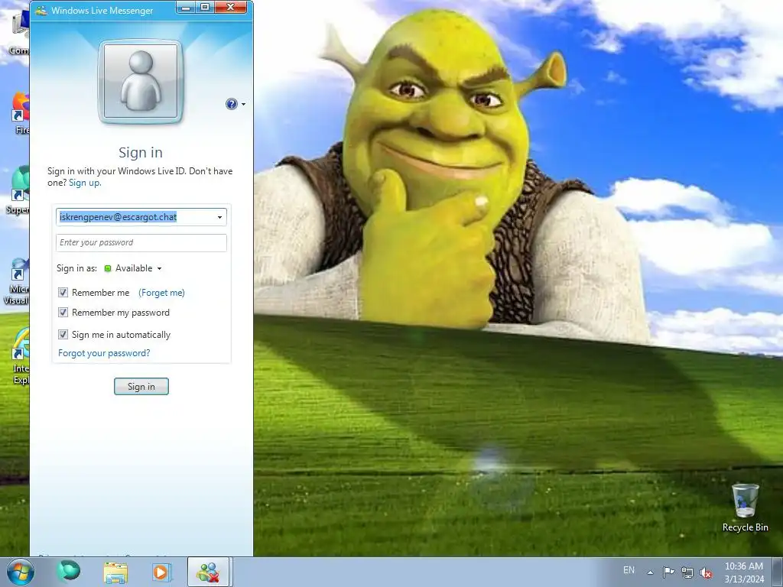Show hidden tray icons arrow
Viewport: 783px width, 587px height.
click(x=650, y=572)
